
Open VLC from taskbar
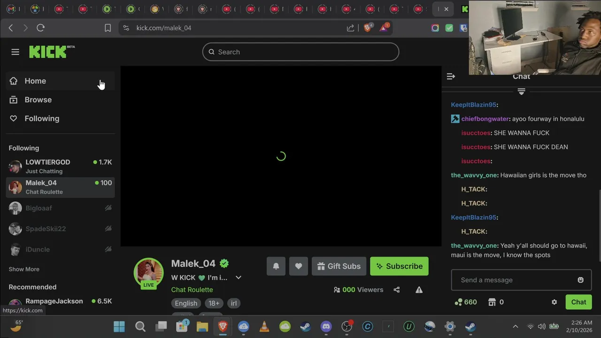(264, 326)
